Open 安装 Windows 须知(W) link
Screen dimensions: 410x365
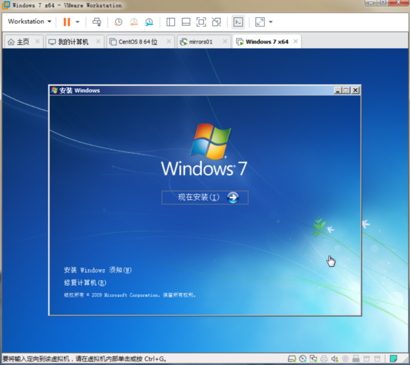pos(97,270)
